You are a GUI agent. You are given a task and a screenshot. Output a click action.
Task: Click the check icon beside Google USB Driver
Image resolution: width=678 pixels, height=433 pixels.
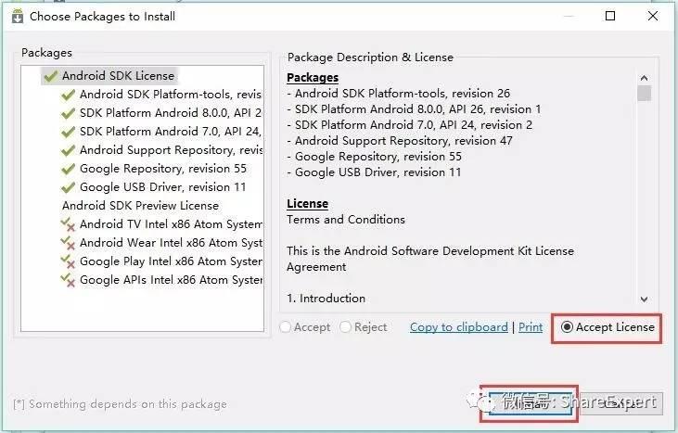tap(68, 187)
